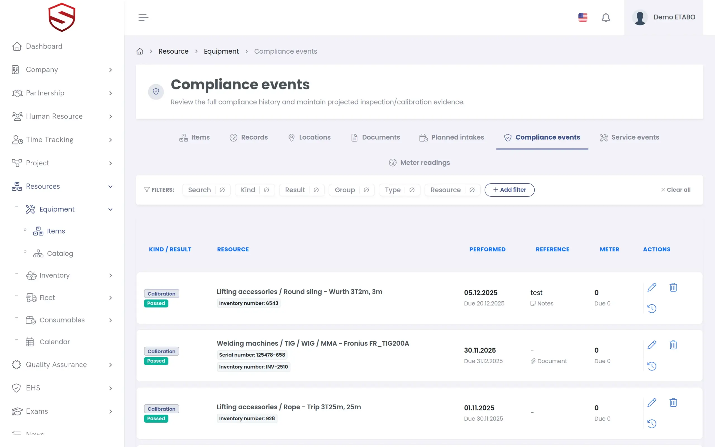The image size is (715, 447).
Task: Open the Demo ETABO user menu
Action: click(x=663, y=17)
